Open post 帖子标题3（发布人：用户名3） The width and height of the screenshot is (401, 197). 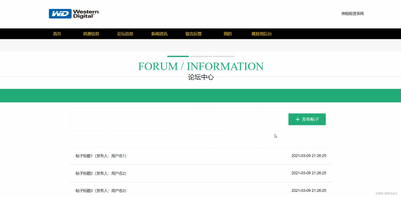101,191
